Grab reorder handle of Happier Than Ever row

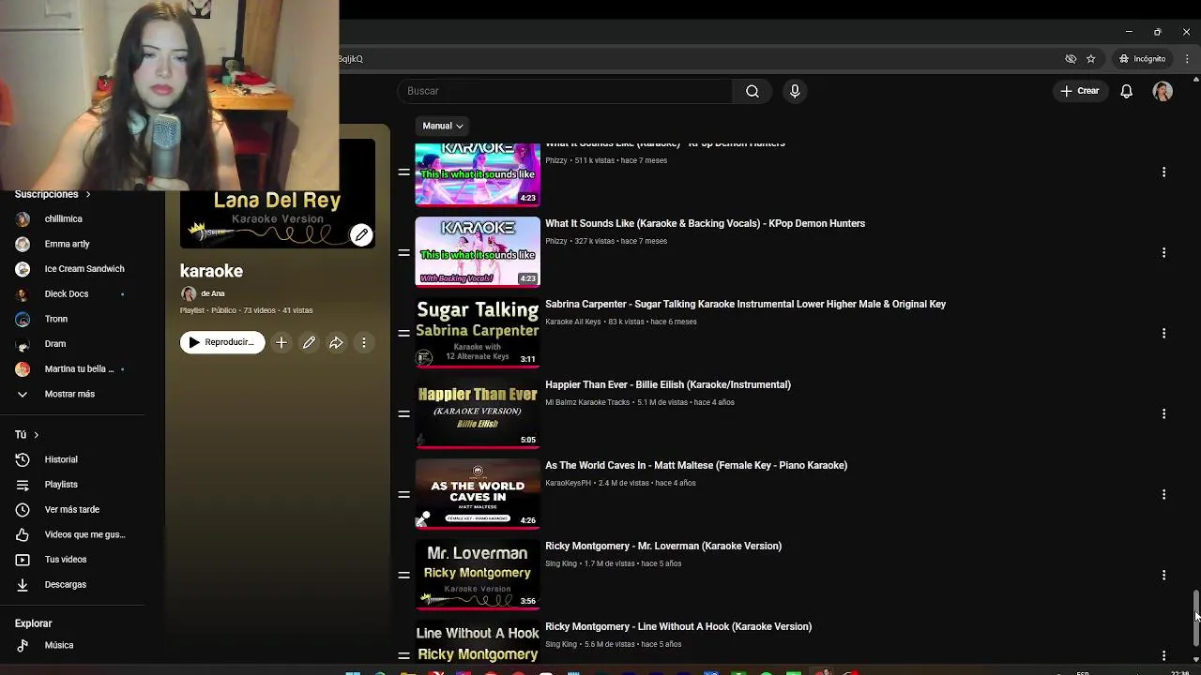pyautogui.click(x=403, y=413)
